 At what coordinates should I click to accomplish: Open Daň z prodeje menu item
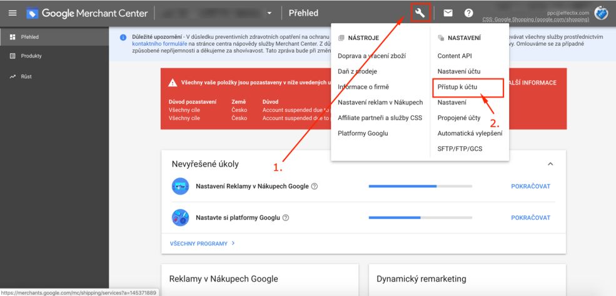[x=357, y=71]
